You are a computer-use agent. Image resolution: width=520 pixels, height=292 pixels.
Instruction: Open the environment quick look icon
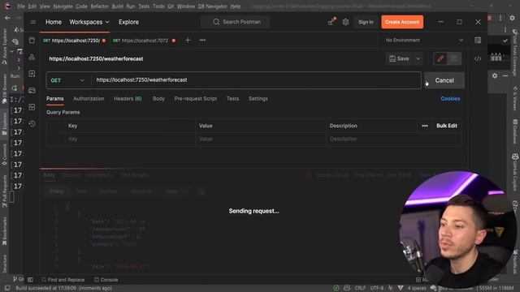pos(478,41)
